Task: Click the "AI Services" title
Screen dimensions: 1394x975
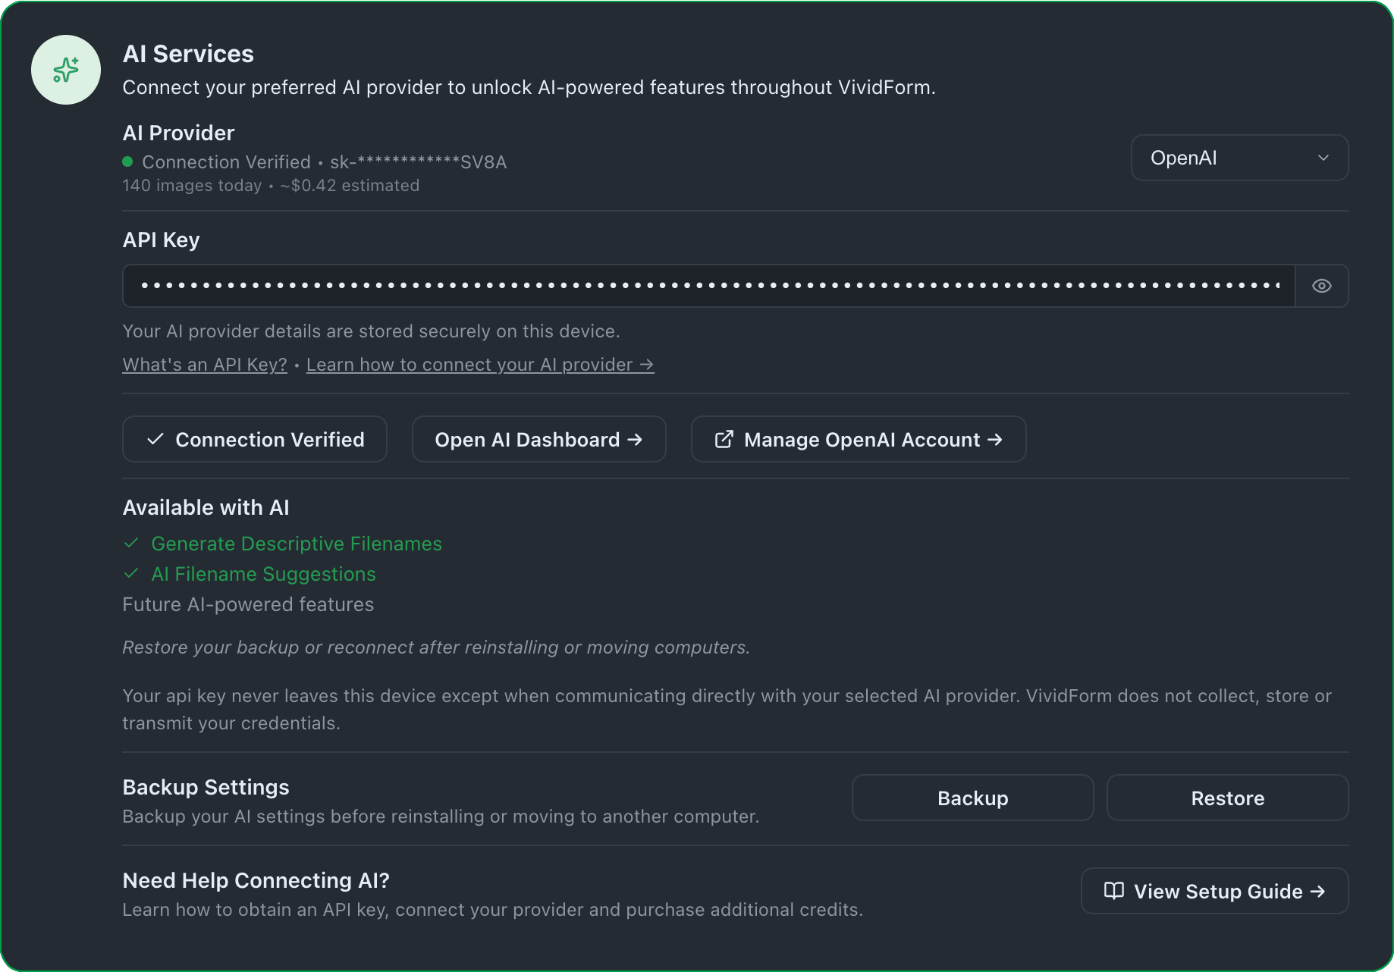Action: click(188, 54)
